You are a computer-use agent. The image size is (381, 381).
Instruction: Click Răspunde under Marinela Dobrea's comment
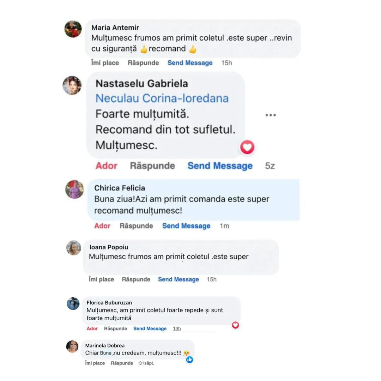pos(122,363)
